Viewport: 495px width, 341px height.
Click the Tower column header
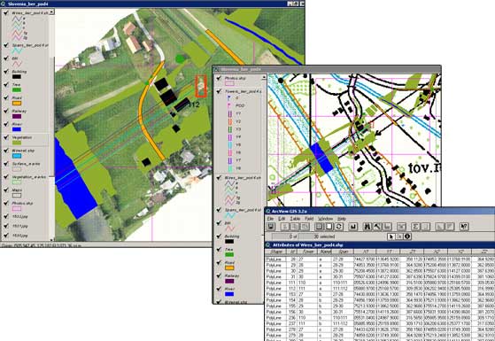[308, 252]
